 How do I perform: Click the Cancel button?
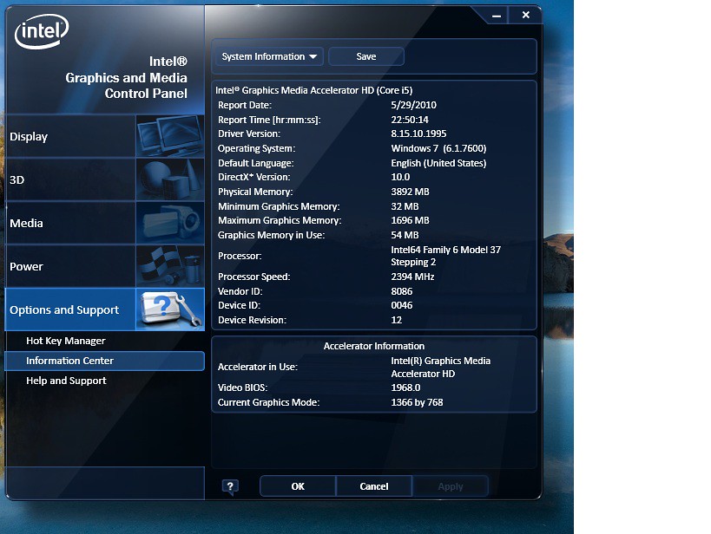pyautogui.click(x=374, y=486)
